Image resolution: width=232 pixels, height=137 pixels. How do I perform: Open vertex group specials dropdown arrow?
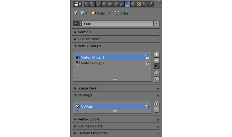click(157, 67)
